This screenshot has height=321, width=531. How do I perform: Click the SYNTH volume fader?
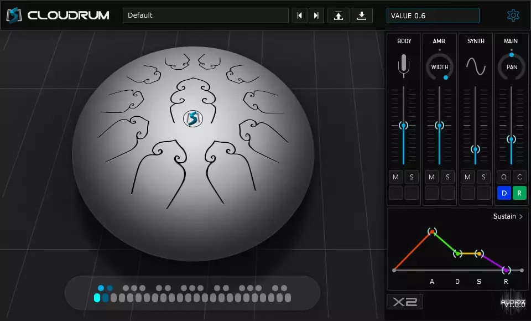tap(476, 149)
